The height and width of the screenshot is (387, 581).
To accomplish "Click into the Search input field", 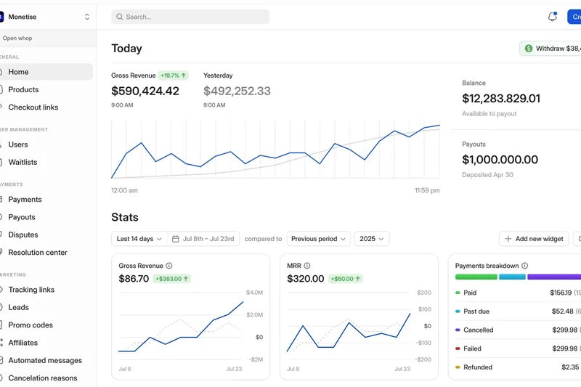I will click(195, 17).
